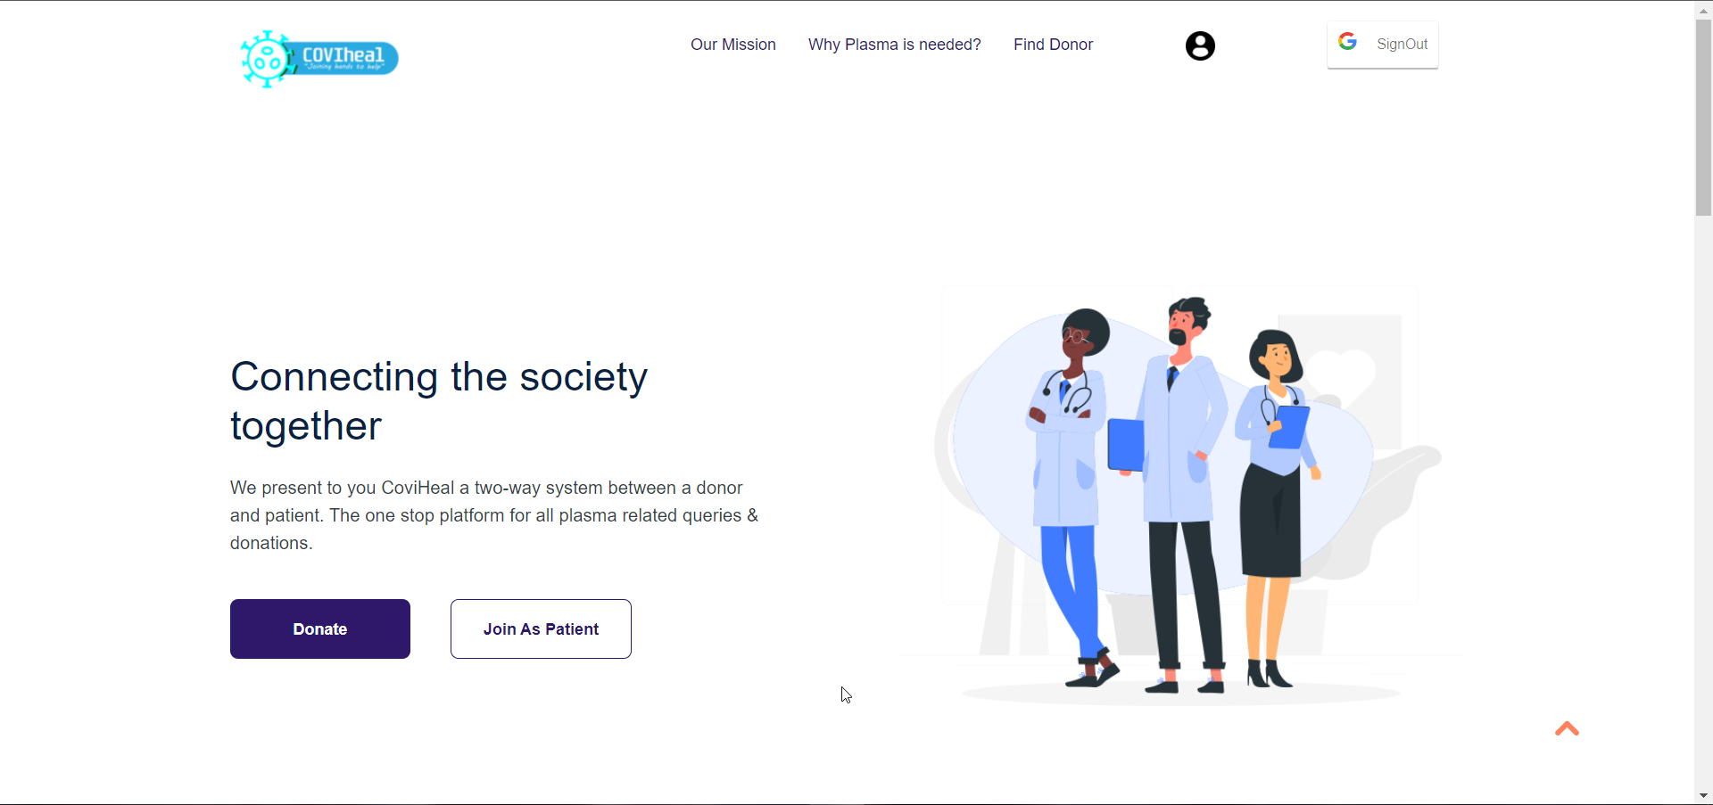Click Join As Patient button
Image resolution: width=1713 pixels, height=805 pixels.
541,628
